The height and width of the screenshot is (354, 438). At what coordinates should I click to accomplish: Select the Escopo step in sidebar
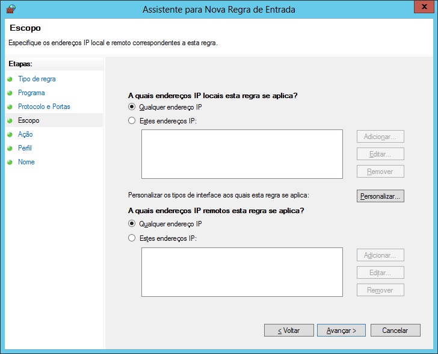coord(29,120)
